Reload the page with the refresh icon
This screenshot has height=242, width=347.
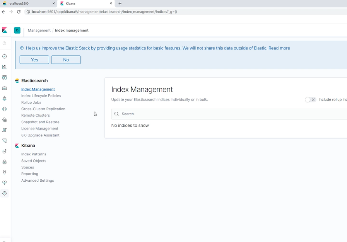[x=19, y=12]
